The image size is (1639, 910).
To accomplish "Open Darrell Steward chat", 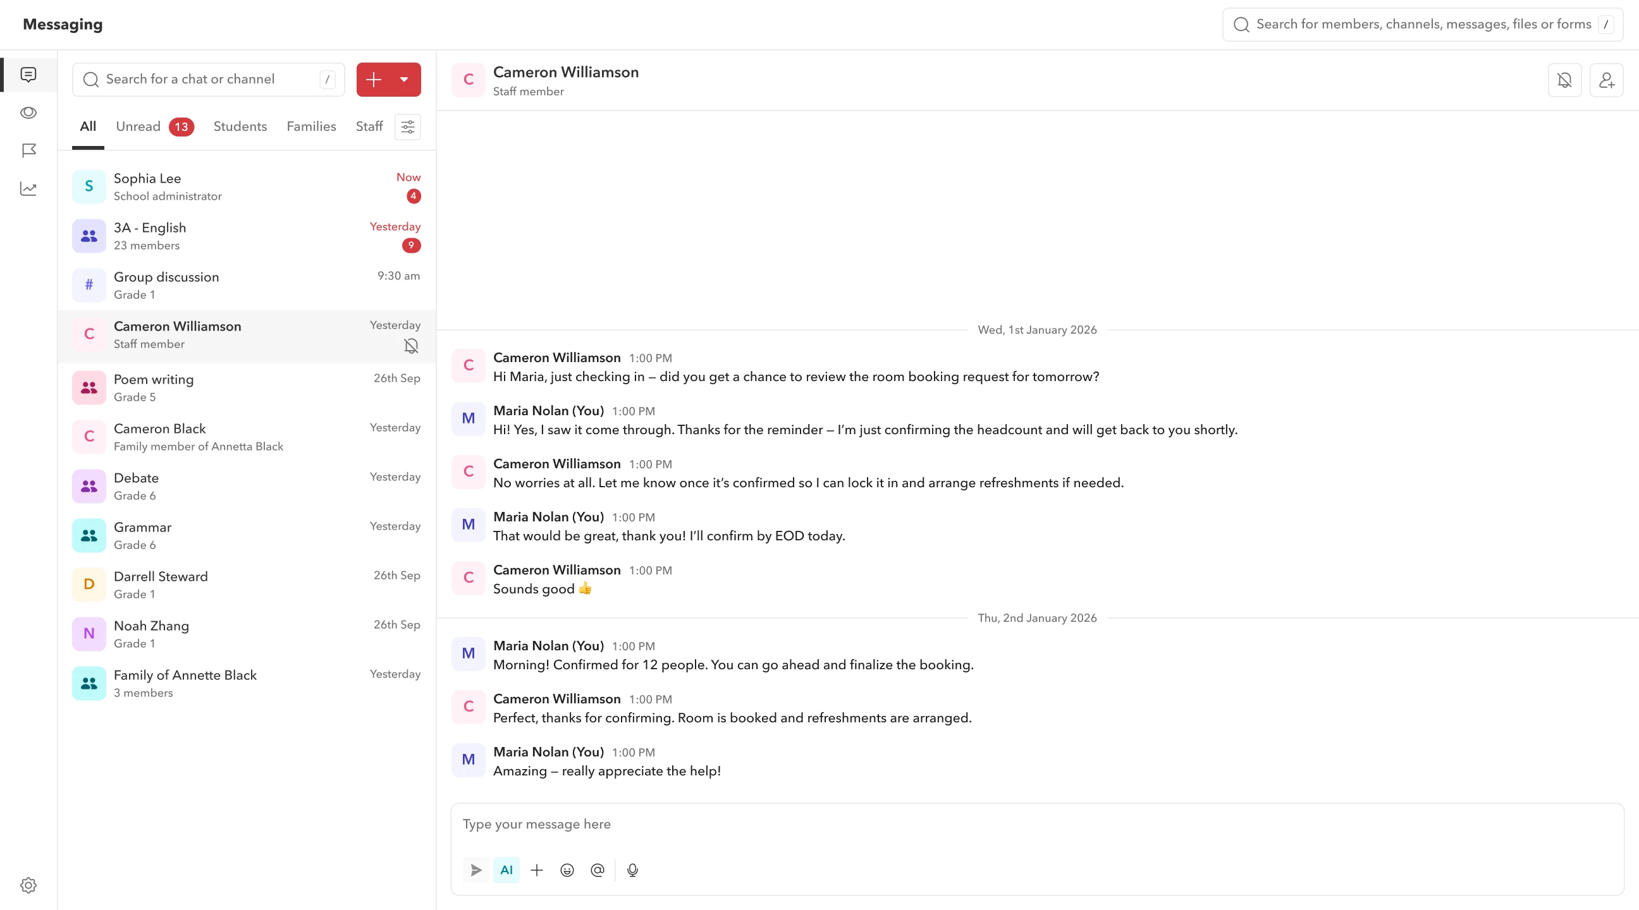I will 247,585.
